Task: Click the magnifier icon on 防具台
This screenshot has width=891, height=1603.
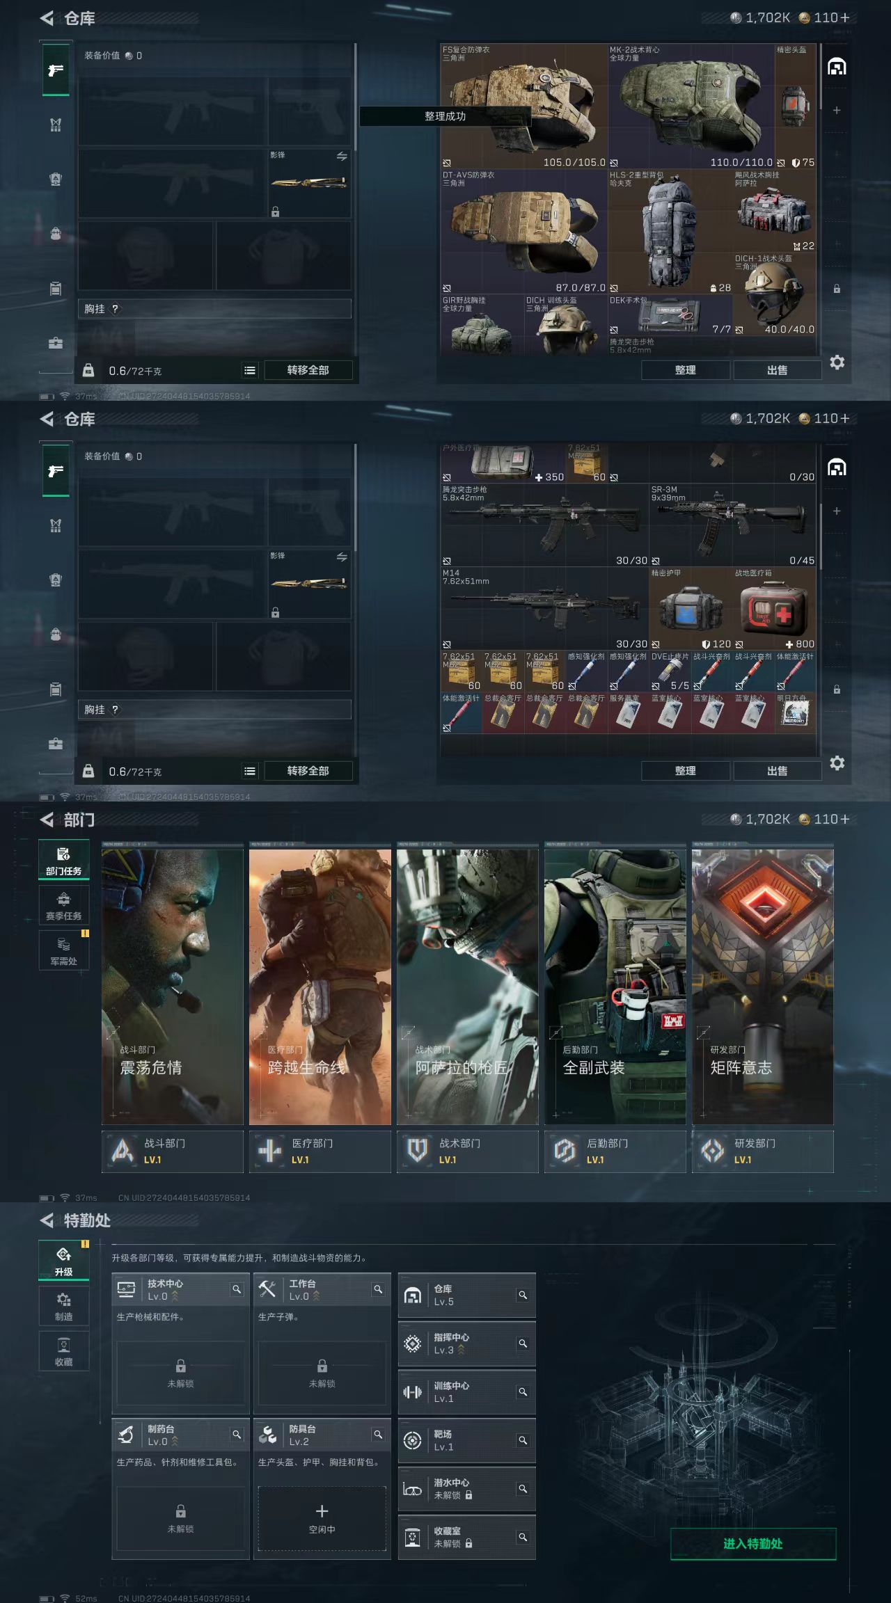Action: 378,1435
